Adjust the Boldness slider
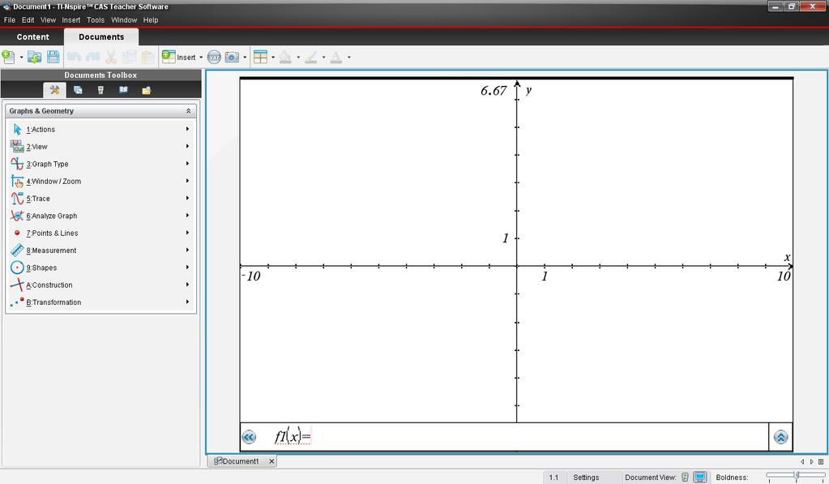Screen dimensions: 829x484 click(795, 477)
